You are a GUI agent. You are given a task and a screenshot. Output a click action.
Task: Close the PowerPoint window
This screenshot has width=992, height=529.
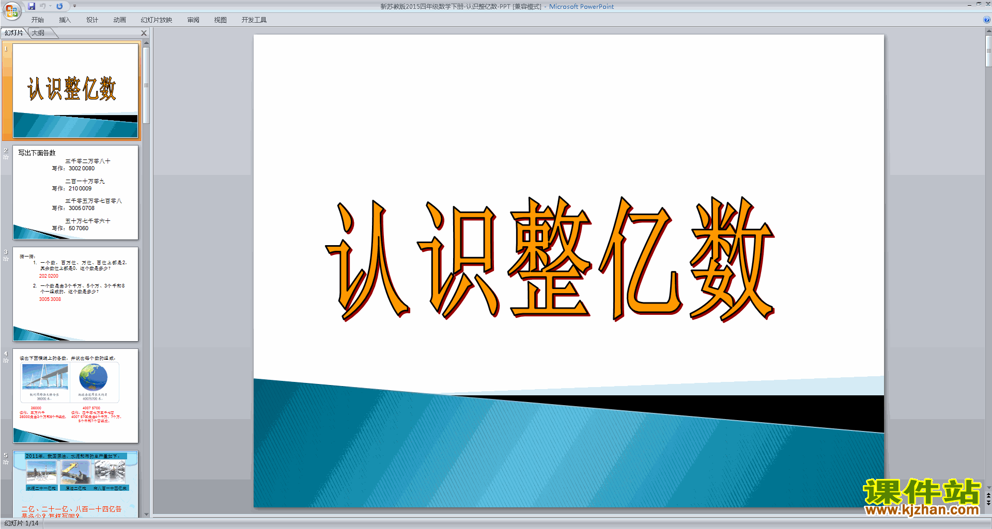(x=988, y=4)
